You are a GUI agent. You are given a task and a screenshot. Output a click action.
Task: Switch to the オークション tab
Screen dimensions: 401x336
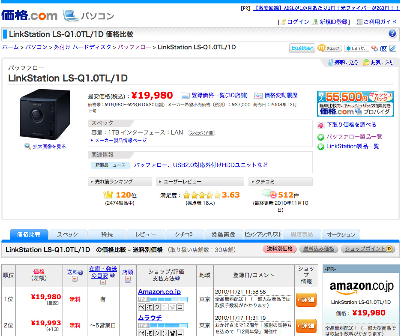(341, 234)
